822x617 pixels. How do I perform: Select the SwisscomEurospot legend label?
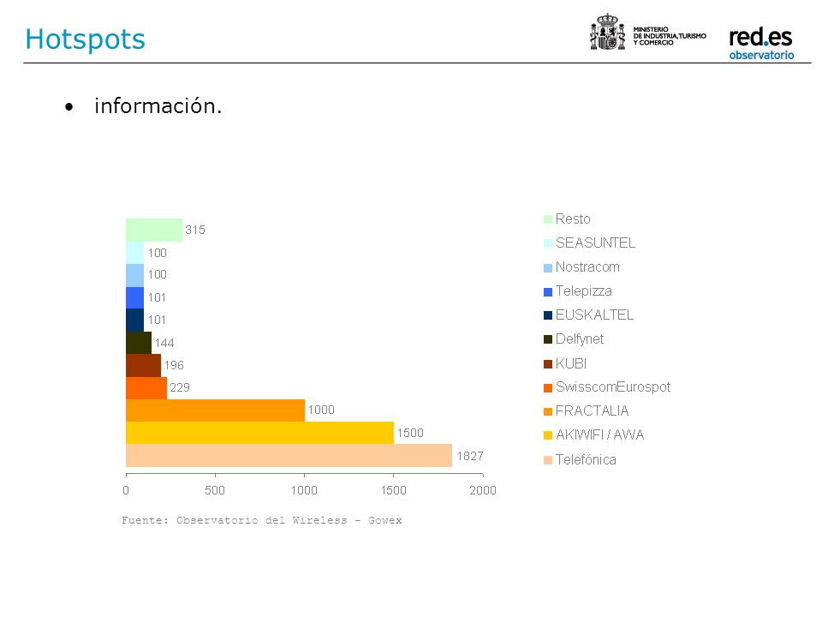pos(613,387)
